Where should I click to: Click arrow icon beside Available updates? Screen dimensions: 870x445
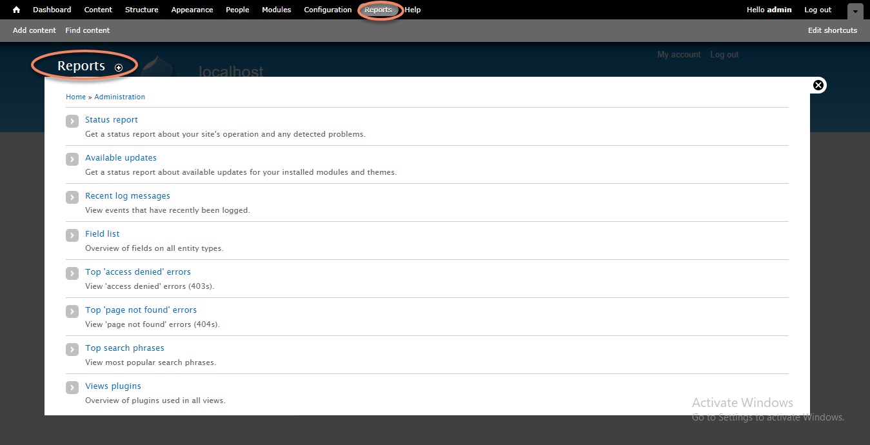click(x=72, y=159)
